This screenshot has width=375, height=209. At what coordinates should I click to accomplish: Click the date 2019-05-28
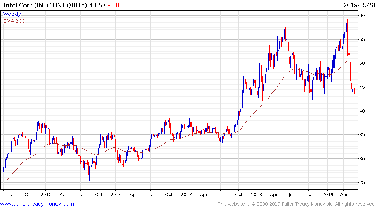(359, 5)
